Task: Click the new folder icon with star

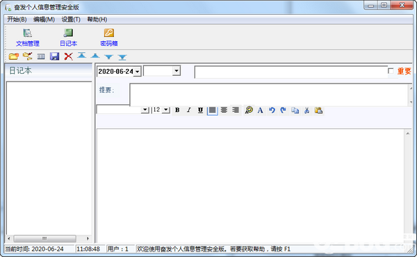Action: click(x=14, y=56)
